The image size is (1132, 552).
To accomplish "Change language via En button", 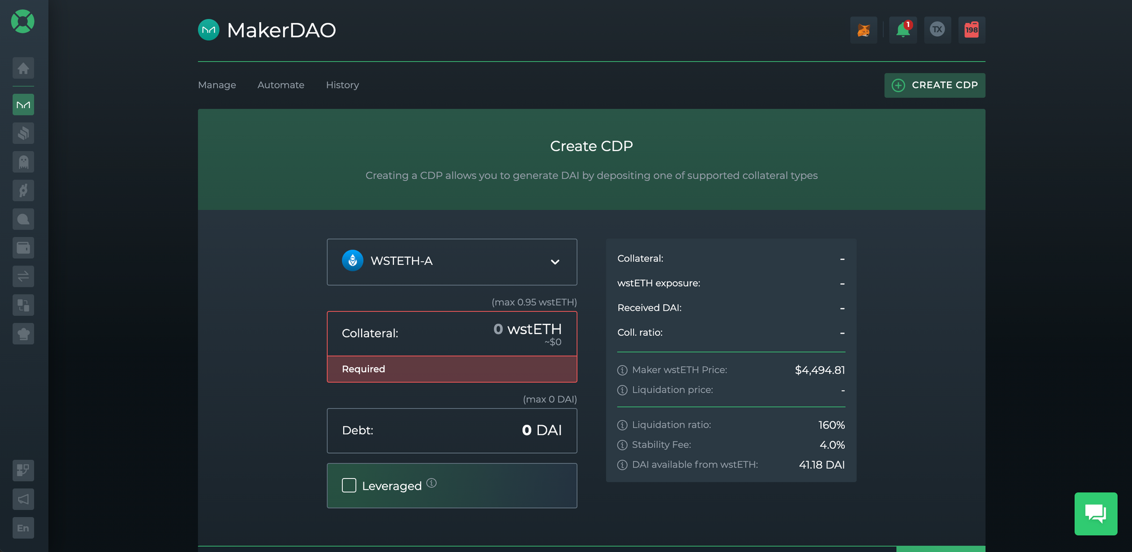I will (x=23, y=528).
